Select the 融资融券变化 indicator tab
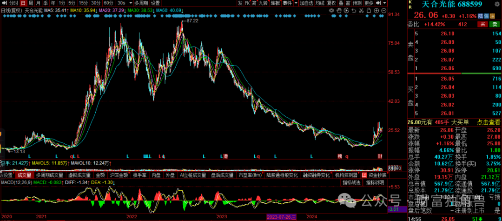The image size is (502, 221). tap(317, 175)
